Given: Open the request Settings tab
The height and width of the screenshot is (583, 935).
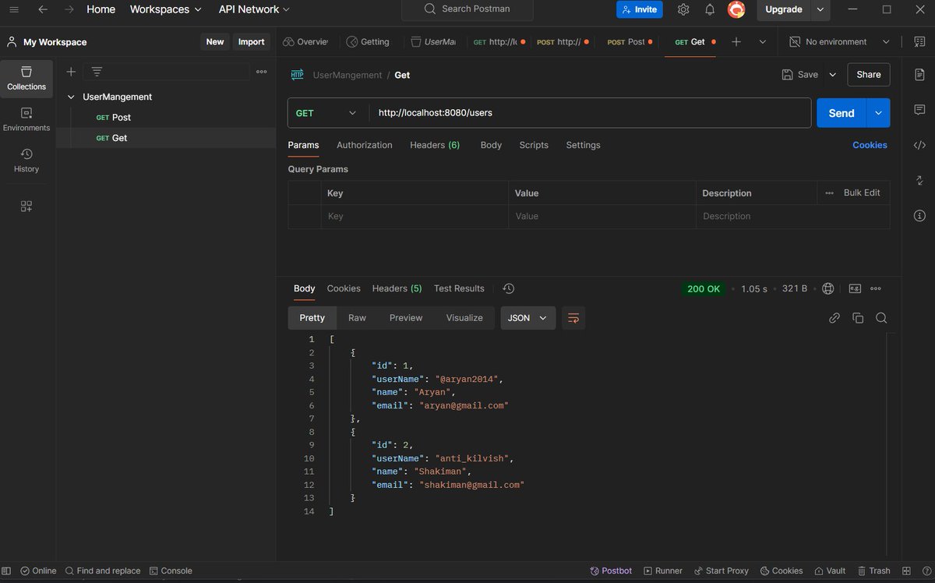Looking at the screenshot, I should (x=583, y=145).
